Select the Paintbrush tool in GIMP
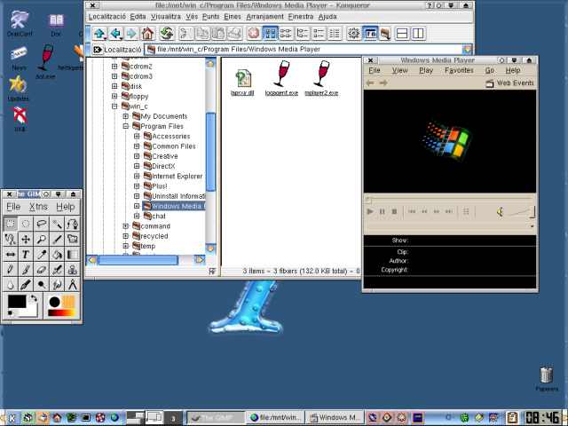 (x=26, y=270)
